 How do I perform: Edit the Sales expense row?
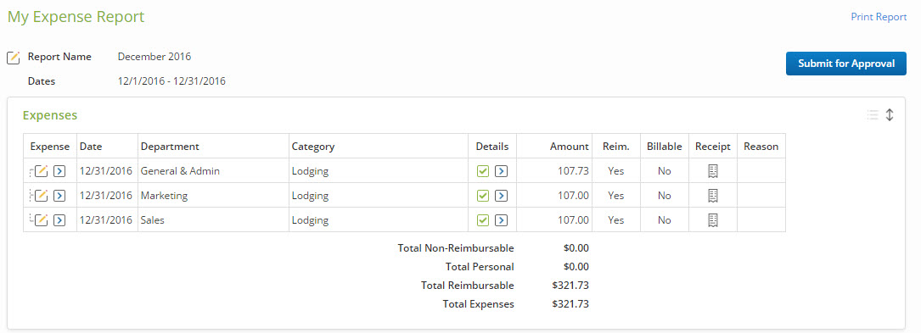click(x=41, y=220)
